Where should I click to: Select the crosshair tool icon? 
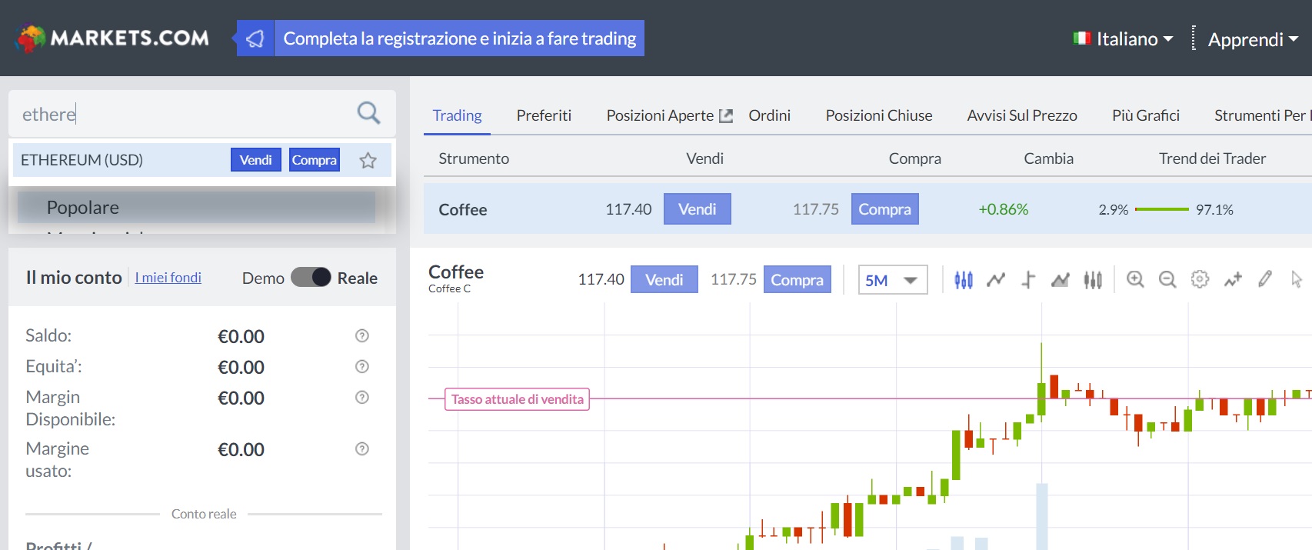pyautogui.click(x=1028, y=280)
